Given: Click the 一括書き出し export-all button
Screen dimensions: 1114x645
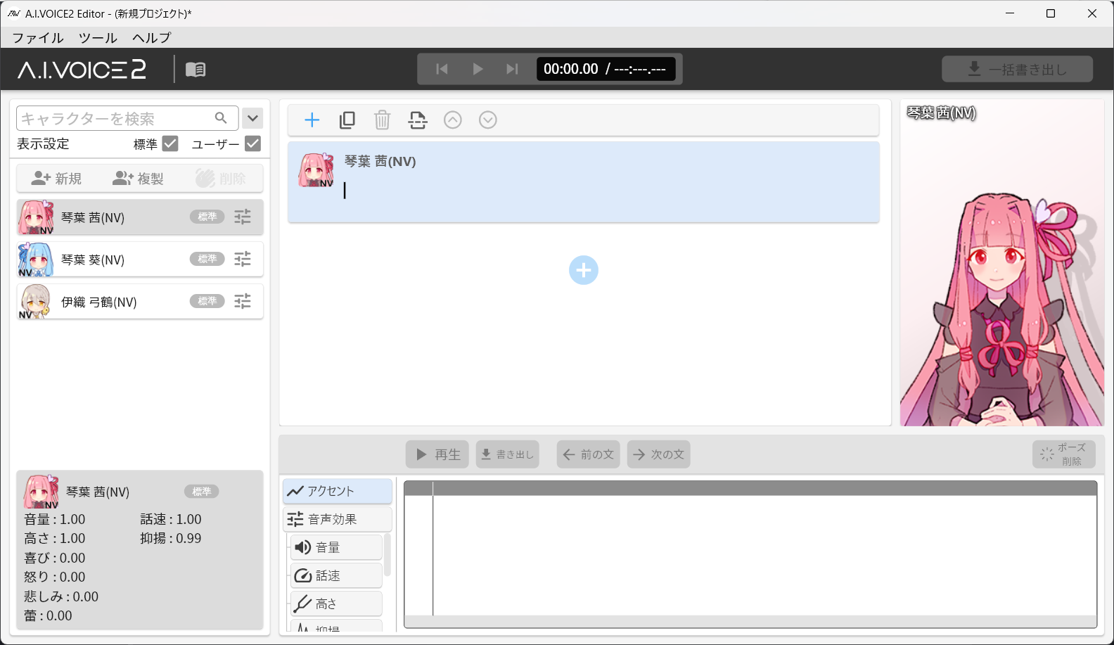Looking at the screenshot, I should coord(1017,69).
